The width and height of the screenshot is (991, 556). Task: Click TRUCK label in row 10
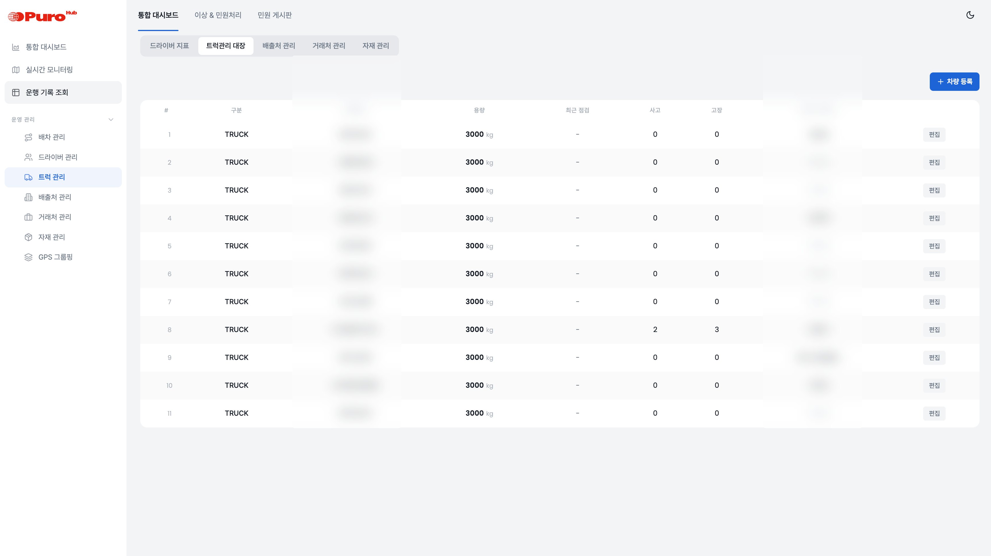(x=237, y=386)
